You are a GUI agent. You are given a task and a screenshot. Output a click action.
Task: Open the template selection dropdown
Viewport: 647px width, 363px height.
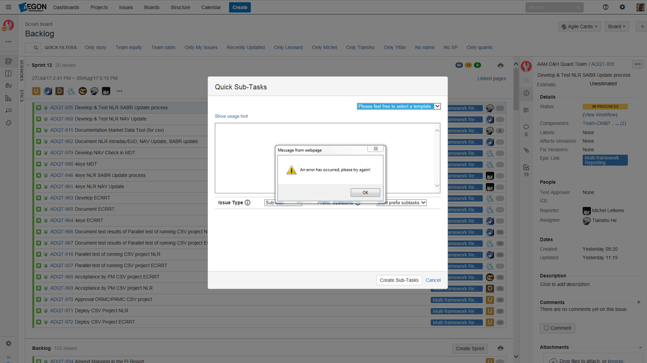click(398, 106)
